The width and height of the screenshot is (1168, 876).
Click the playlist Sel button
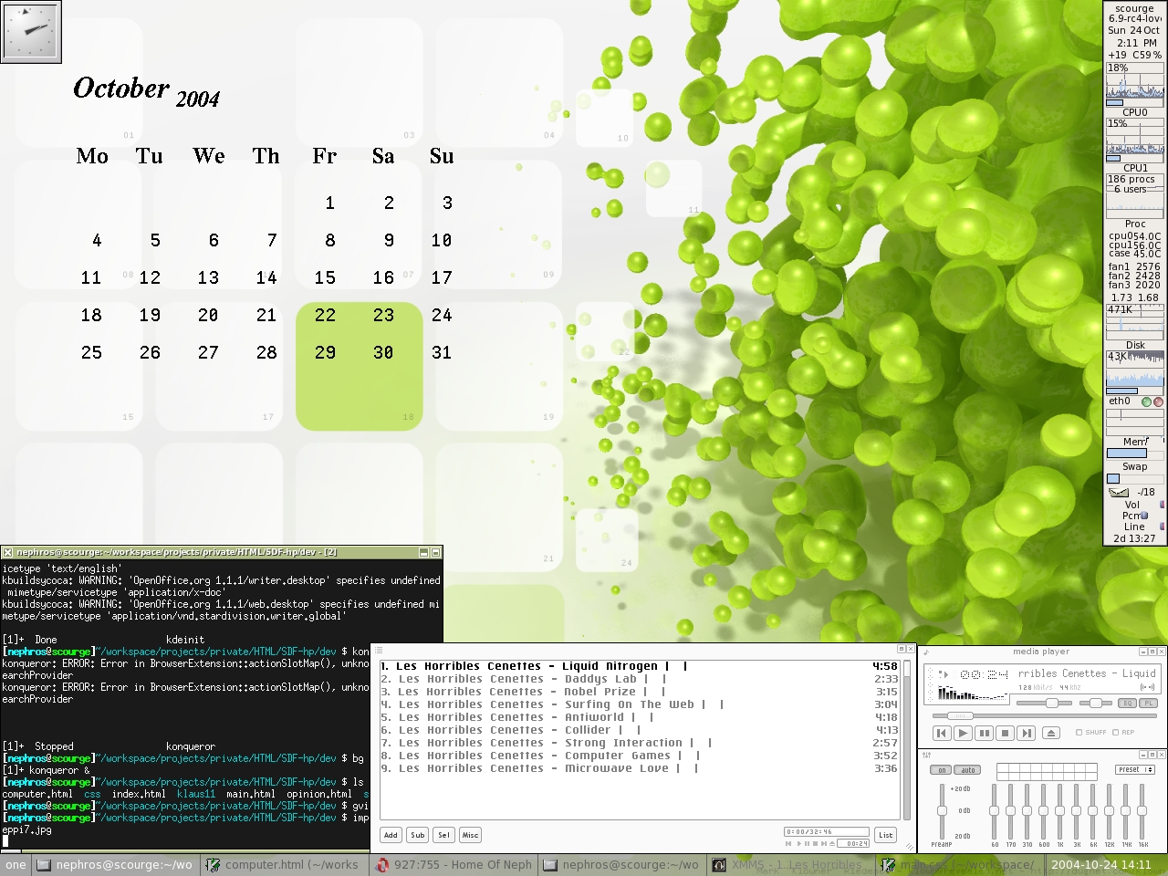click(x=443, y=835)
